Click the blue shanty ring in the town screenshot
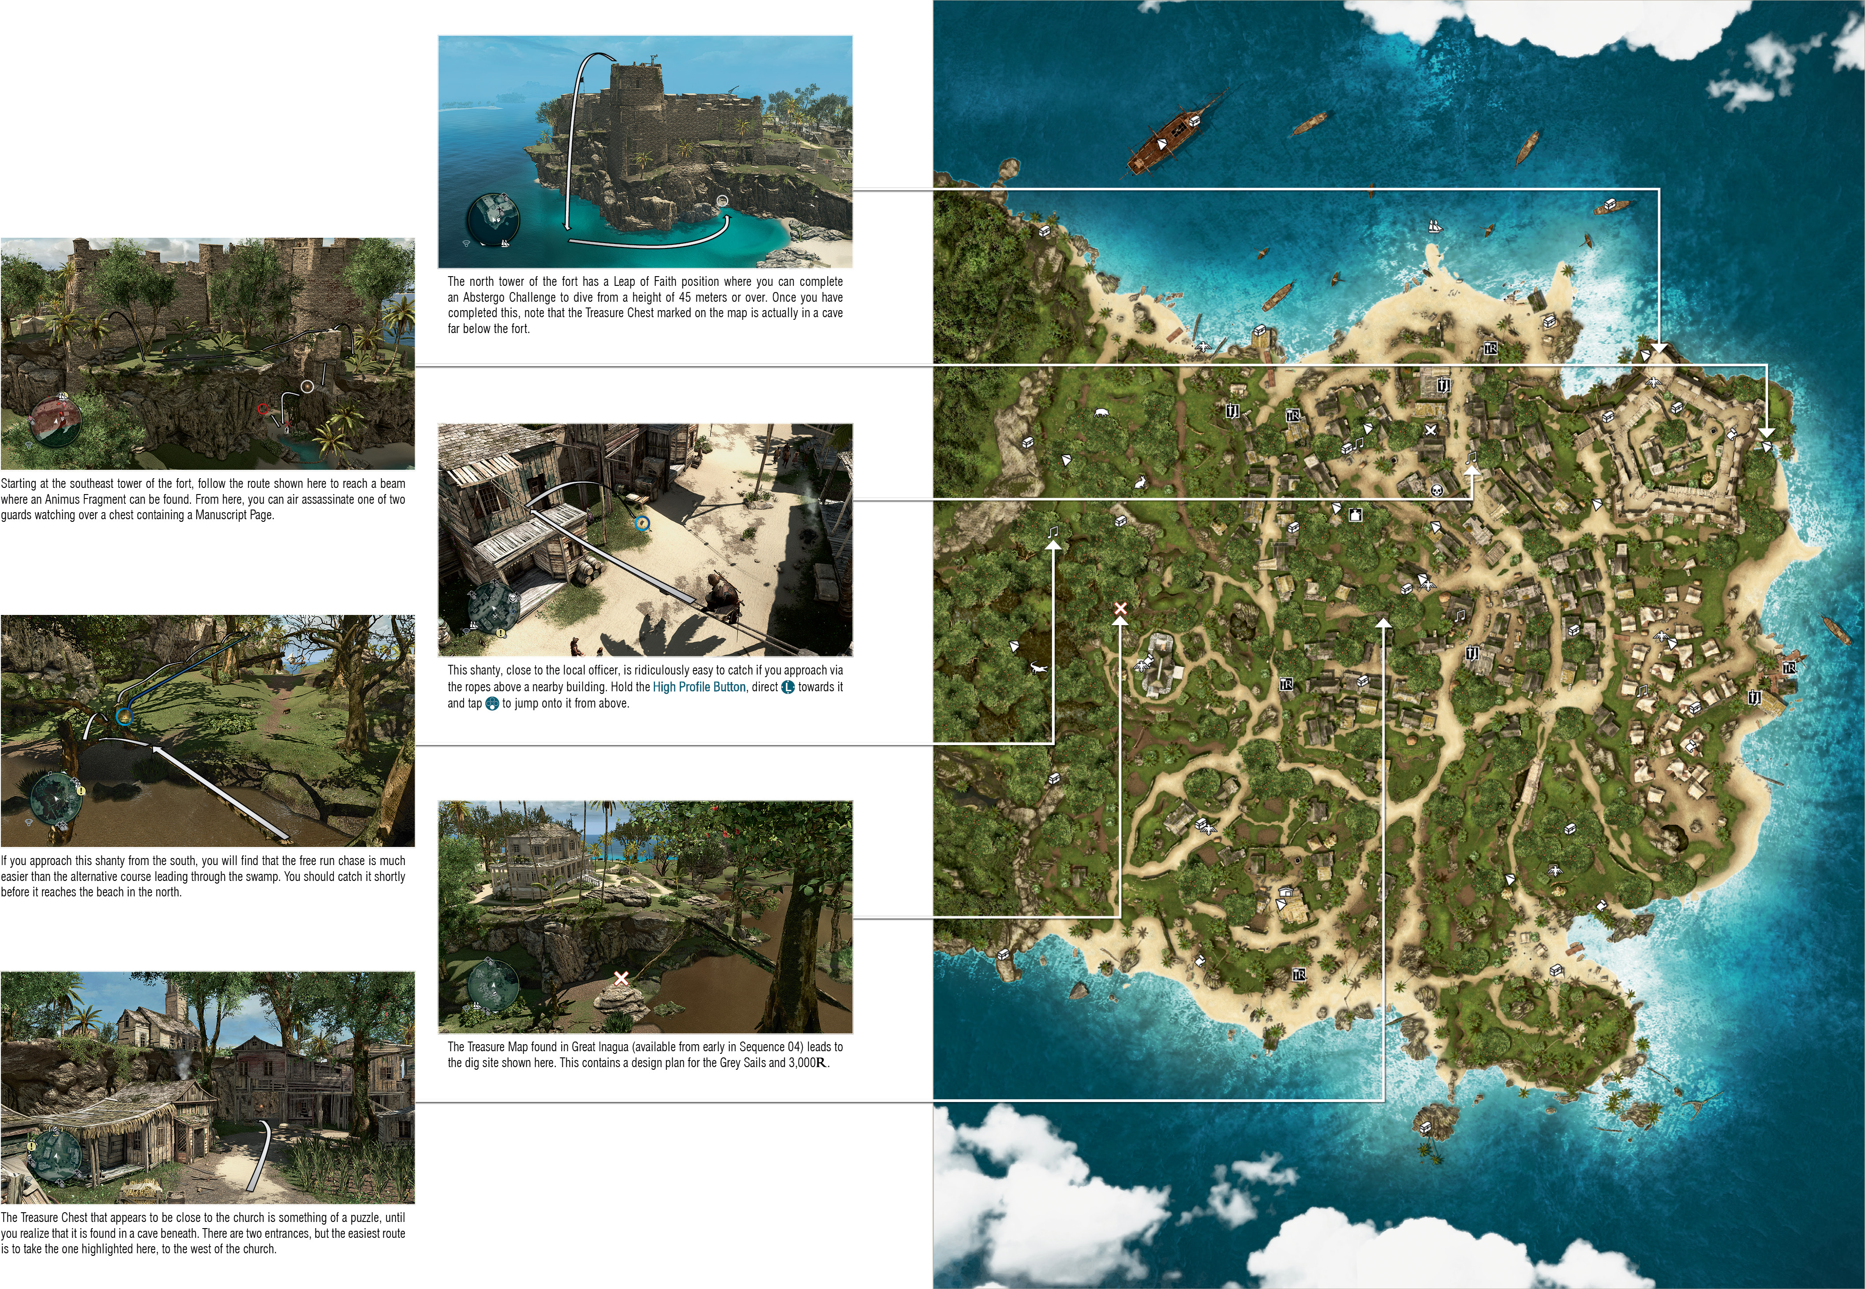This screenshot has height=1289, width=1865. coord(643,523)
